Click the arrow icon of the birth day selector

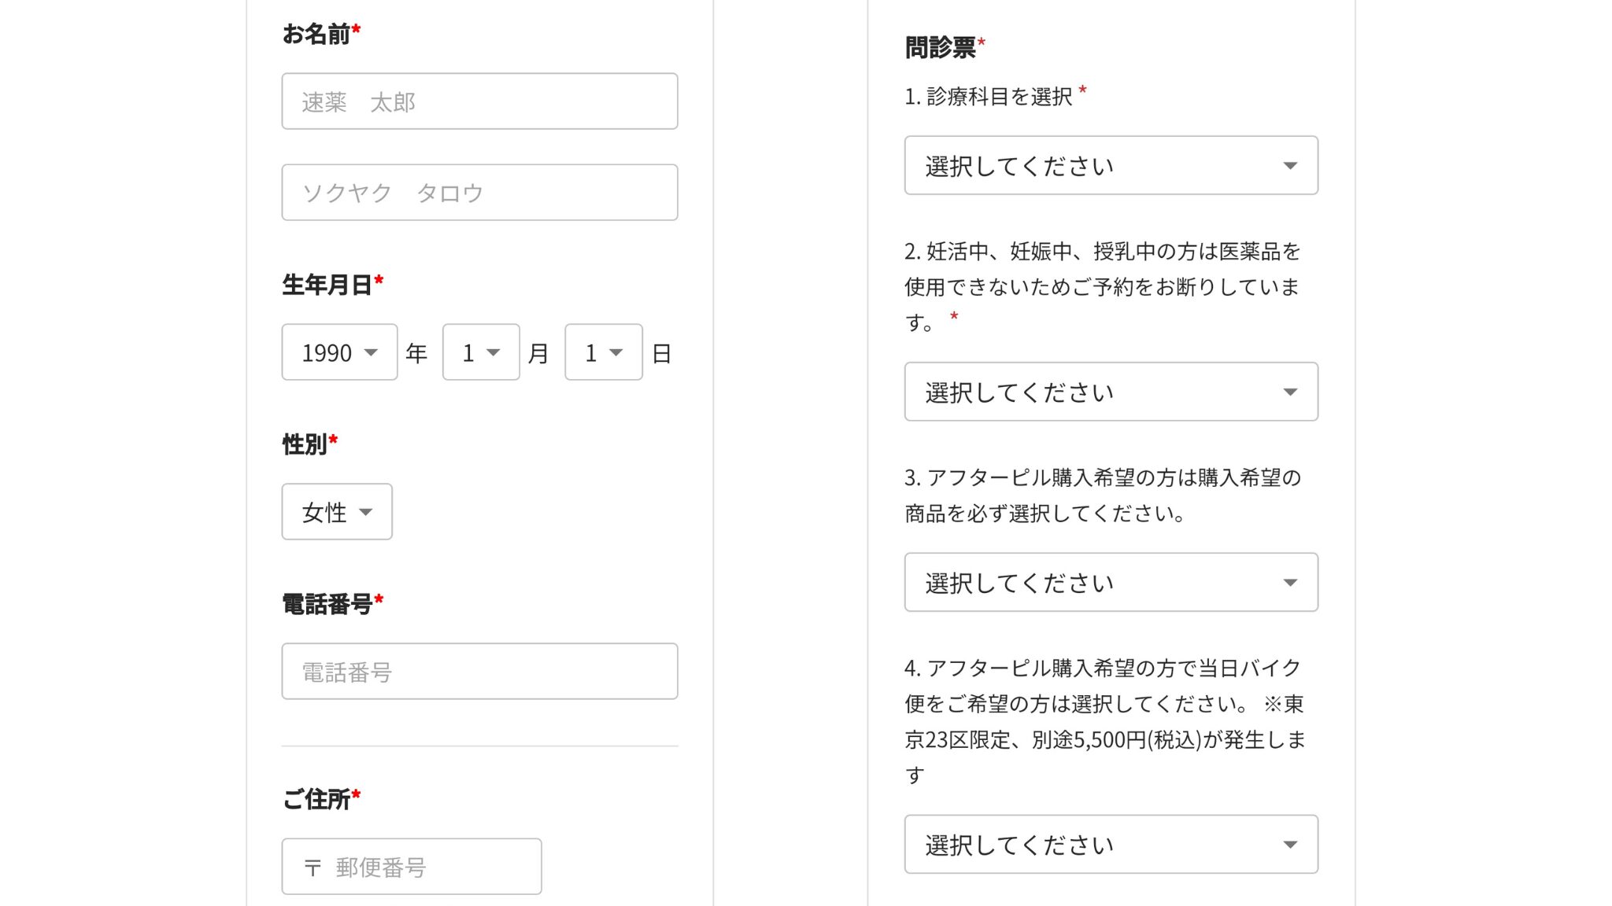[x=616, y=352]
